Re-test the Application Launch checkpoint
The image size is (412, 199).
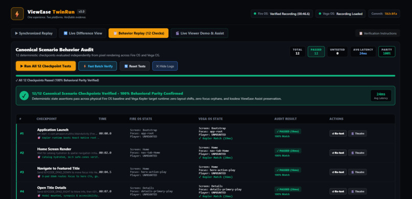pyautogui.click(x=338, y=134)
